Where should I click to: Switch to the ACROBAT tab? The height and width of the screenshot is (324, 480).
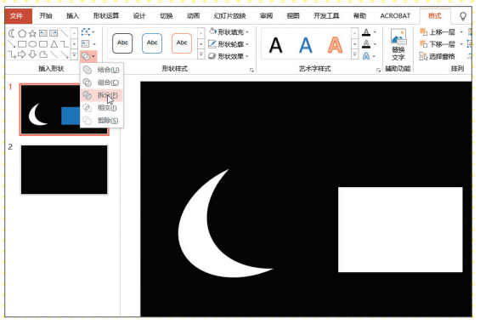coord(395,16)
